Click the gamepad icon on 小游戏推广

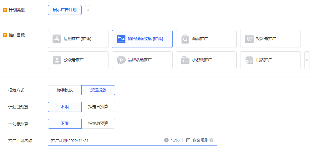(185, 60)
